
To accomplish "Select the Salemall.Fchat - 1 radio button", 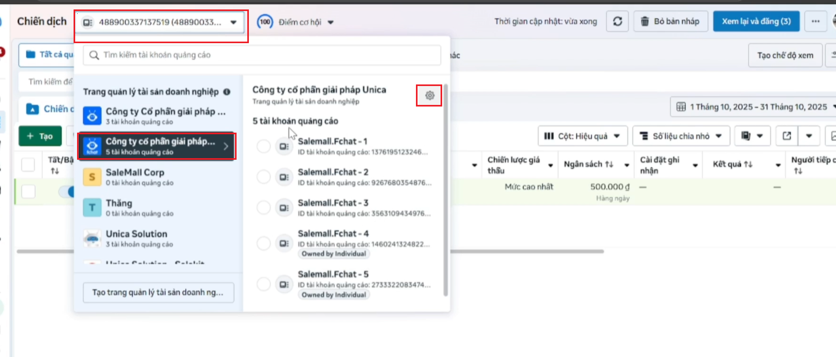I will tap(263, 146).
